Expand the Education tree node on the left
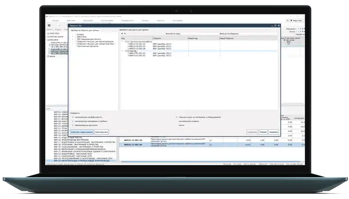The image size is (349, 199). (47, 39)
